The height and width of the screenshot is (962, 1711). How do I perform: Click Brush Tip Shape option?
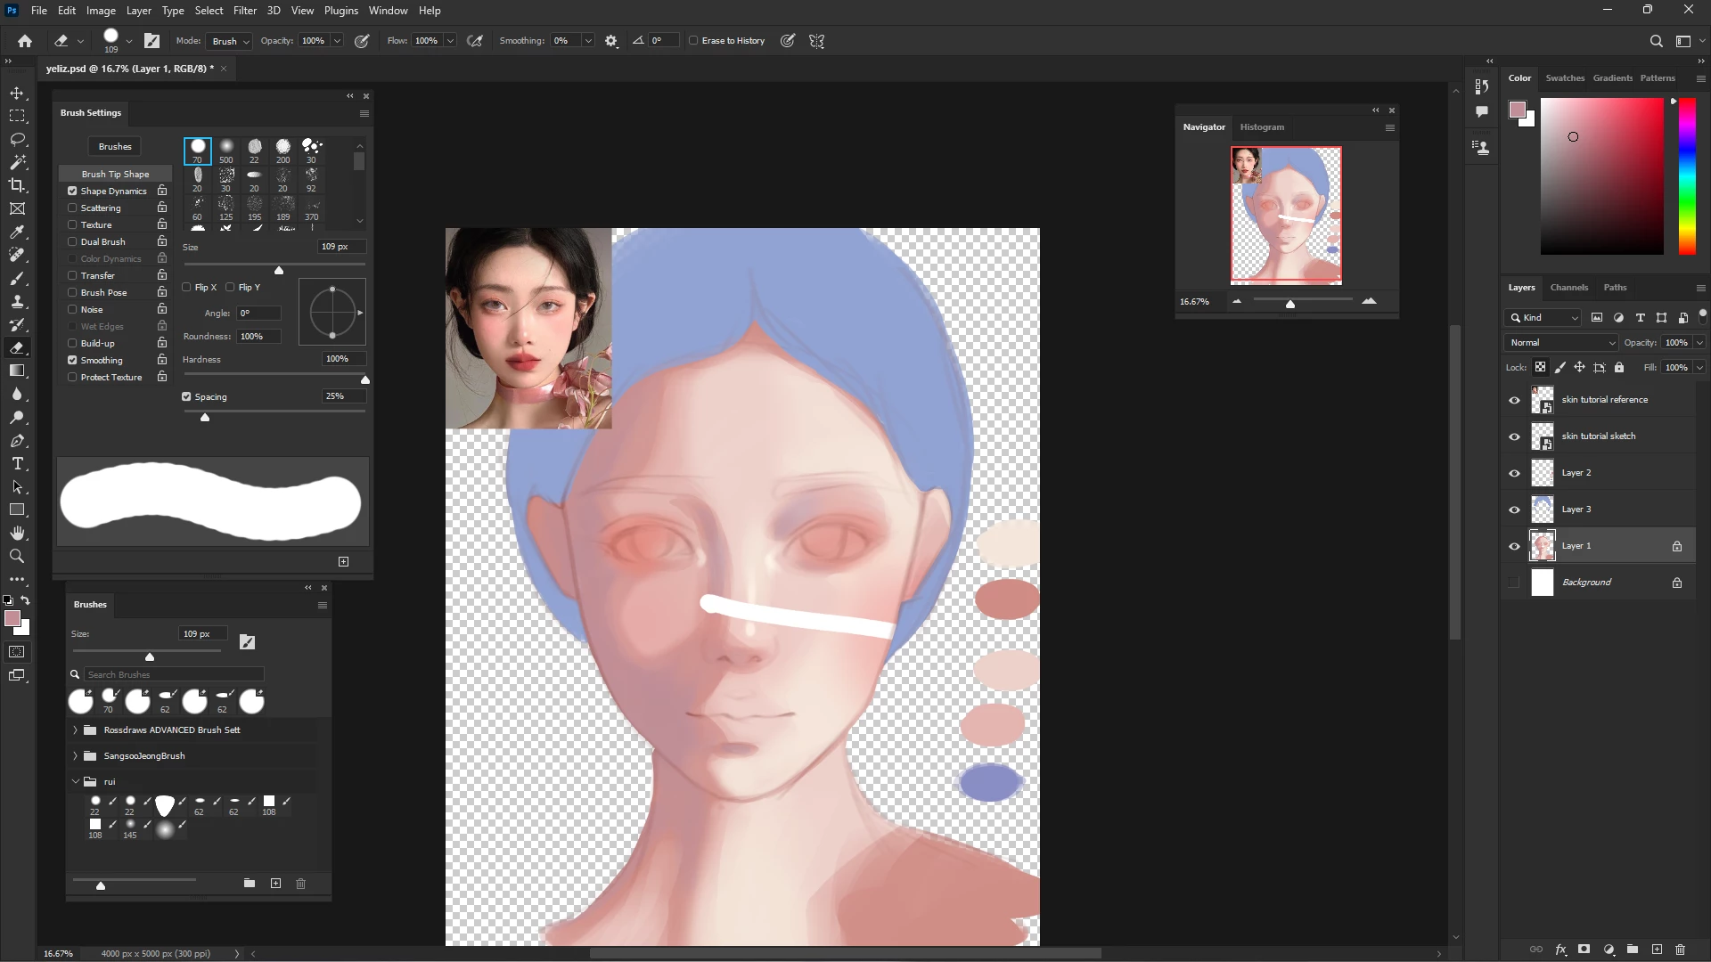115,174
